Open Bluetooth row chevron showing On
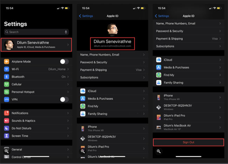228x164 pixels. (x=68, y=77)
